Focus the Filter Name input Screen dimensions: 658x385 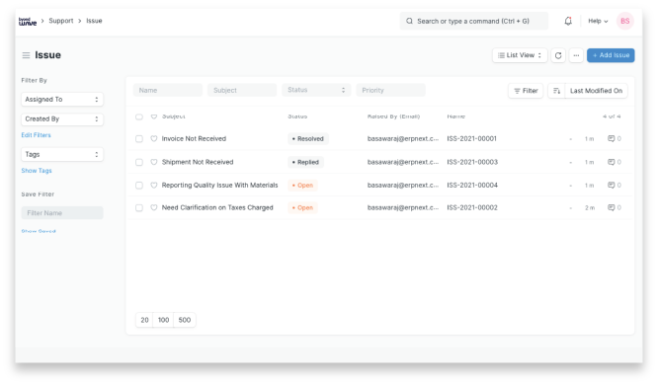coord(62,213)
